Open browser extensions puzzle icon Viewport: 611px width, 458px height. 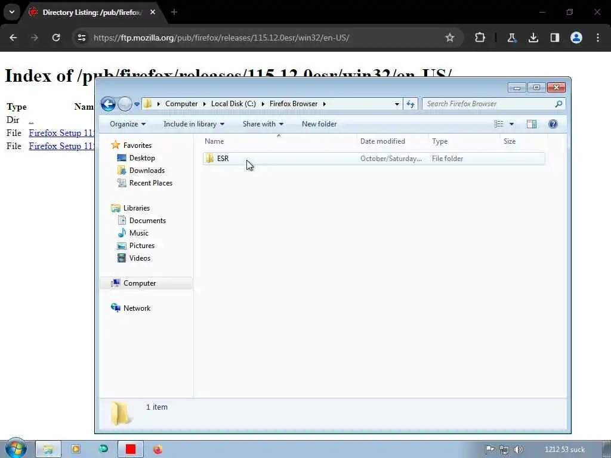coord(480,38)
